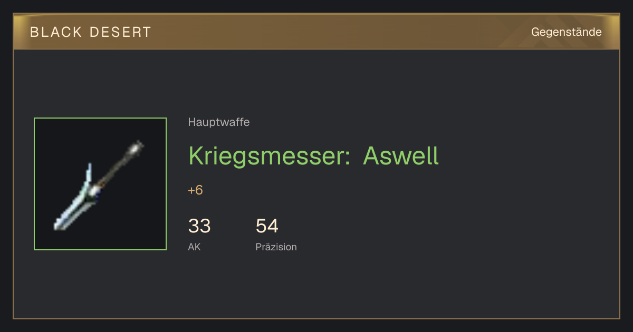633x332 pixels.
Task: Click the word DESERT in the header
Action: pos(120,32)
